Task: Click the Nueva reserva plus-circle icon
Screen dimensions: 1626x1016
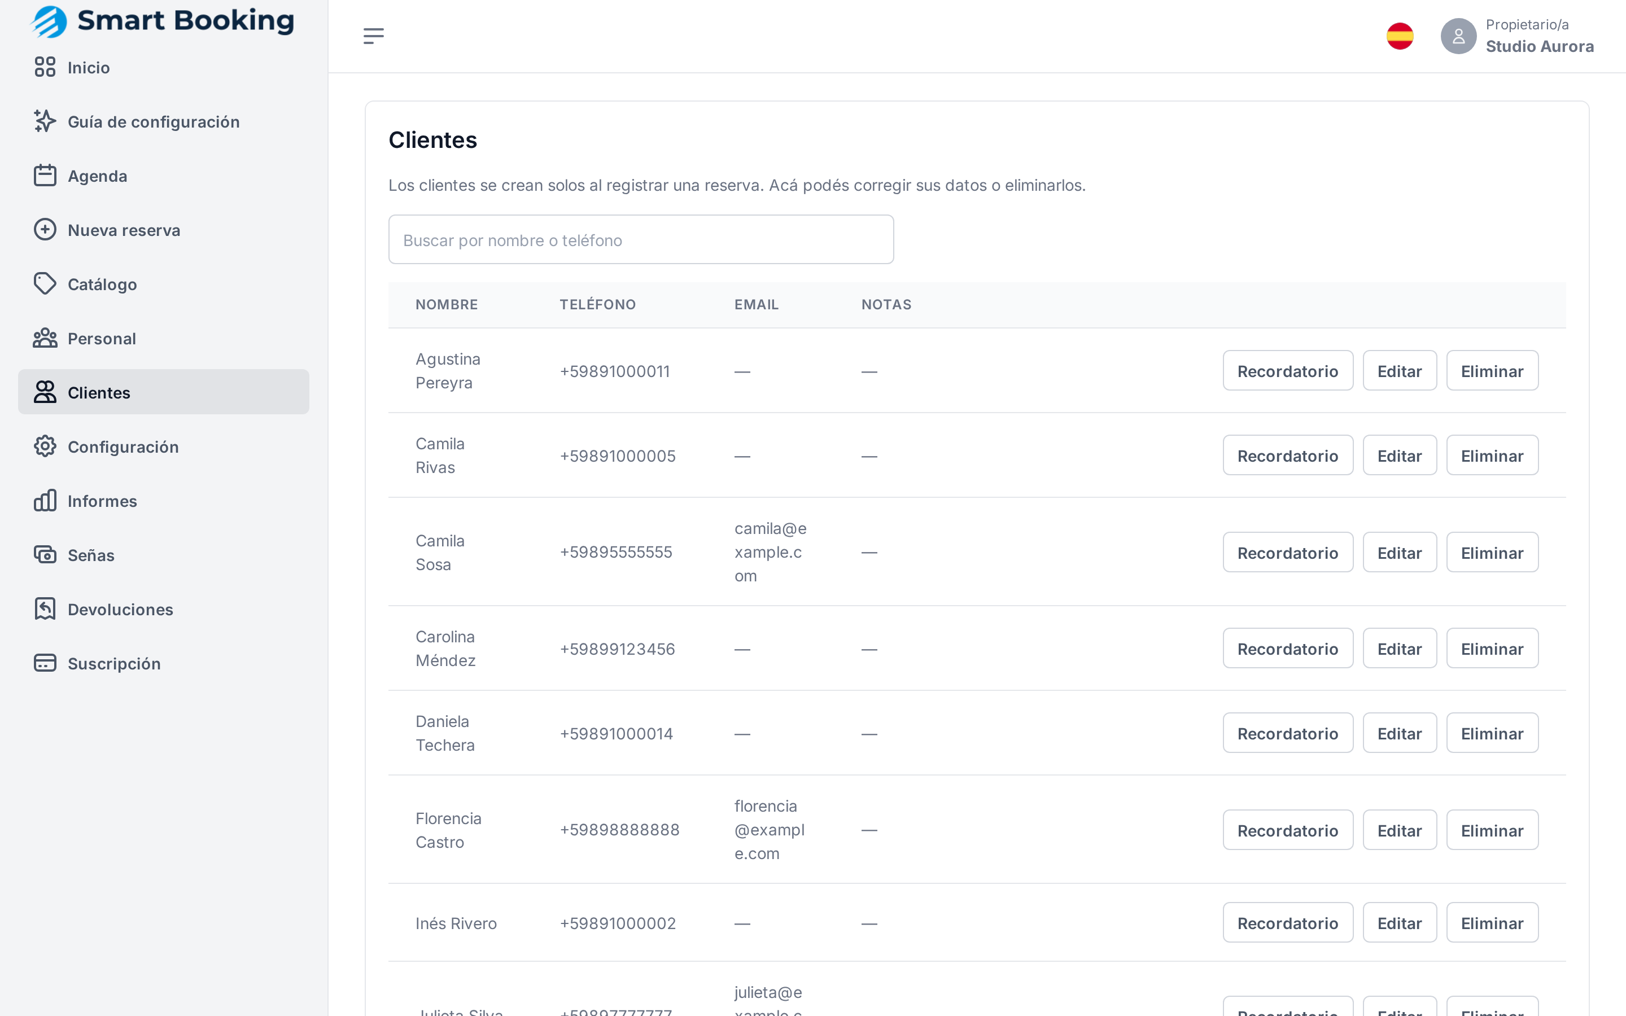Action: point(45,230)
